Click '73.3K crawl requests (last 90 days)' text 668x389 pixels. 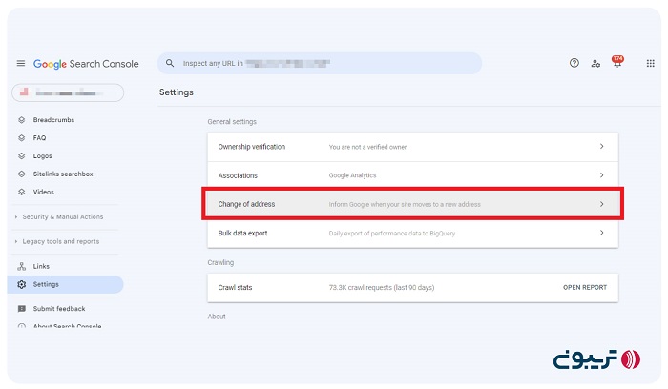(x=382, y=288)
